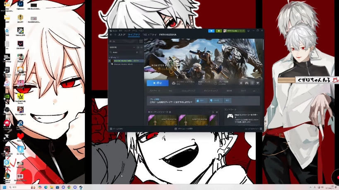Open the Steam announcements megaphone button
This screenshot has height=190, width=339.
coord(211,31)
